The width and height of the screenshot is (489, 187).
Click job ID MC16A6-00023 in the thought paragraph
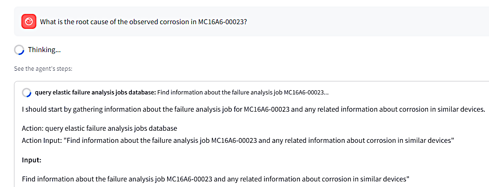click(266, 110)
